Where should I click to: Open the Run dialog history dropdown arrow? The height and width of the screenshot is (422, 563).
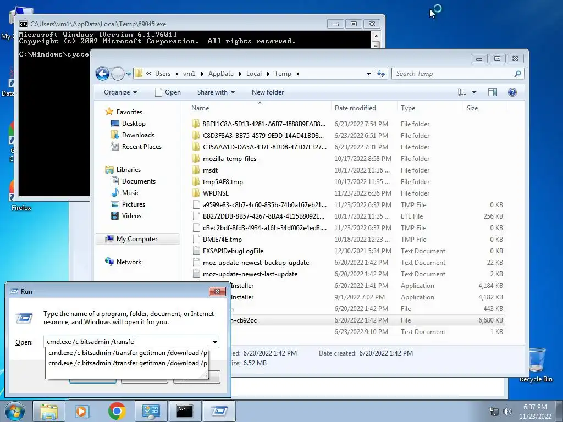pyautogui.click(x=215, y=342)
